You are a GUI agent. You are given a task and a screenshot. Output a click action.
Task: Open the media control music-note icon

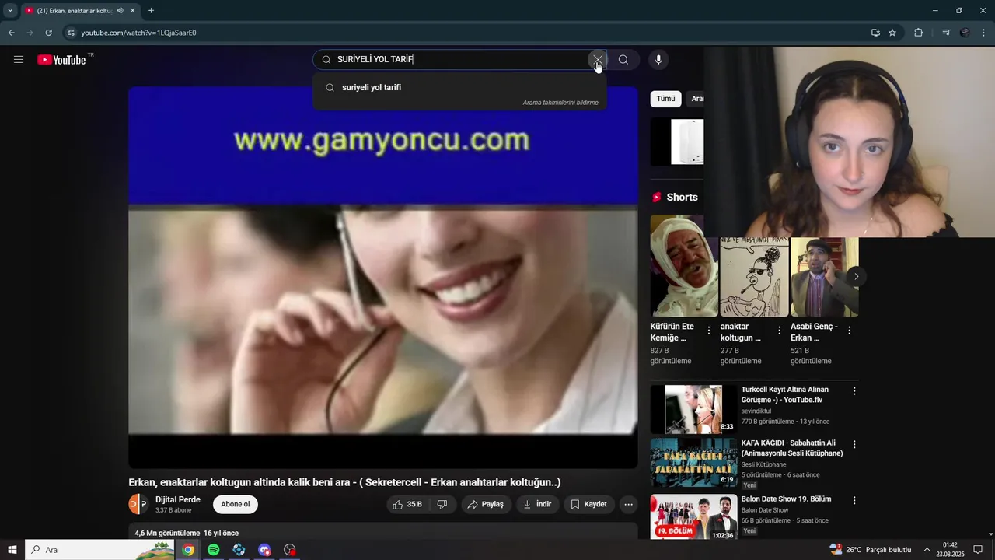pos(945,33)
